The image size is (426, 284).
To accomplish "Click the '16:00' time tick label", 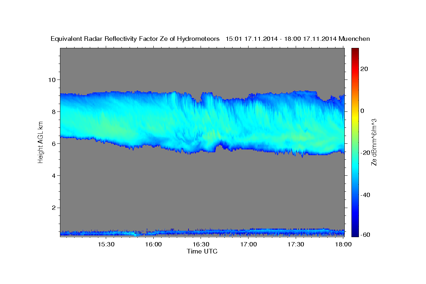I will 153,244.
